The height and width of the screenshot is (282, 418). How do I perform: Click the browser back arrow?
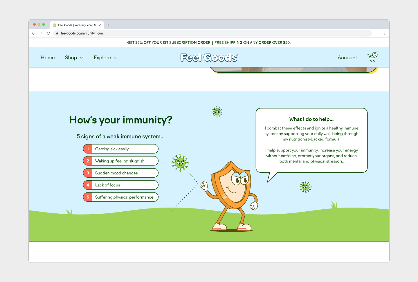pos(34,33)
